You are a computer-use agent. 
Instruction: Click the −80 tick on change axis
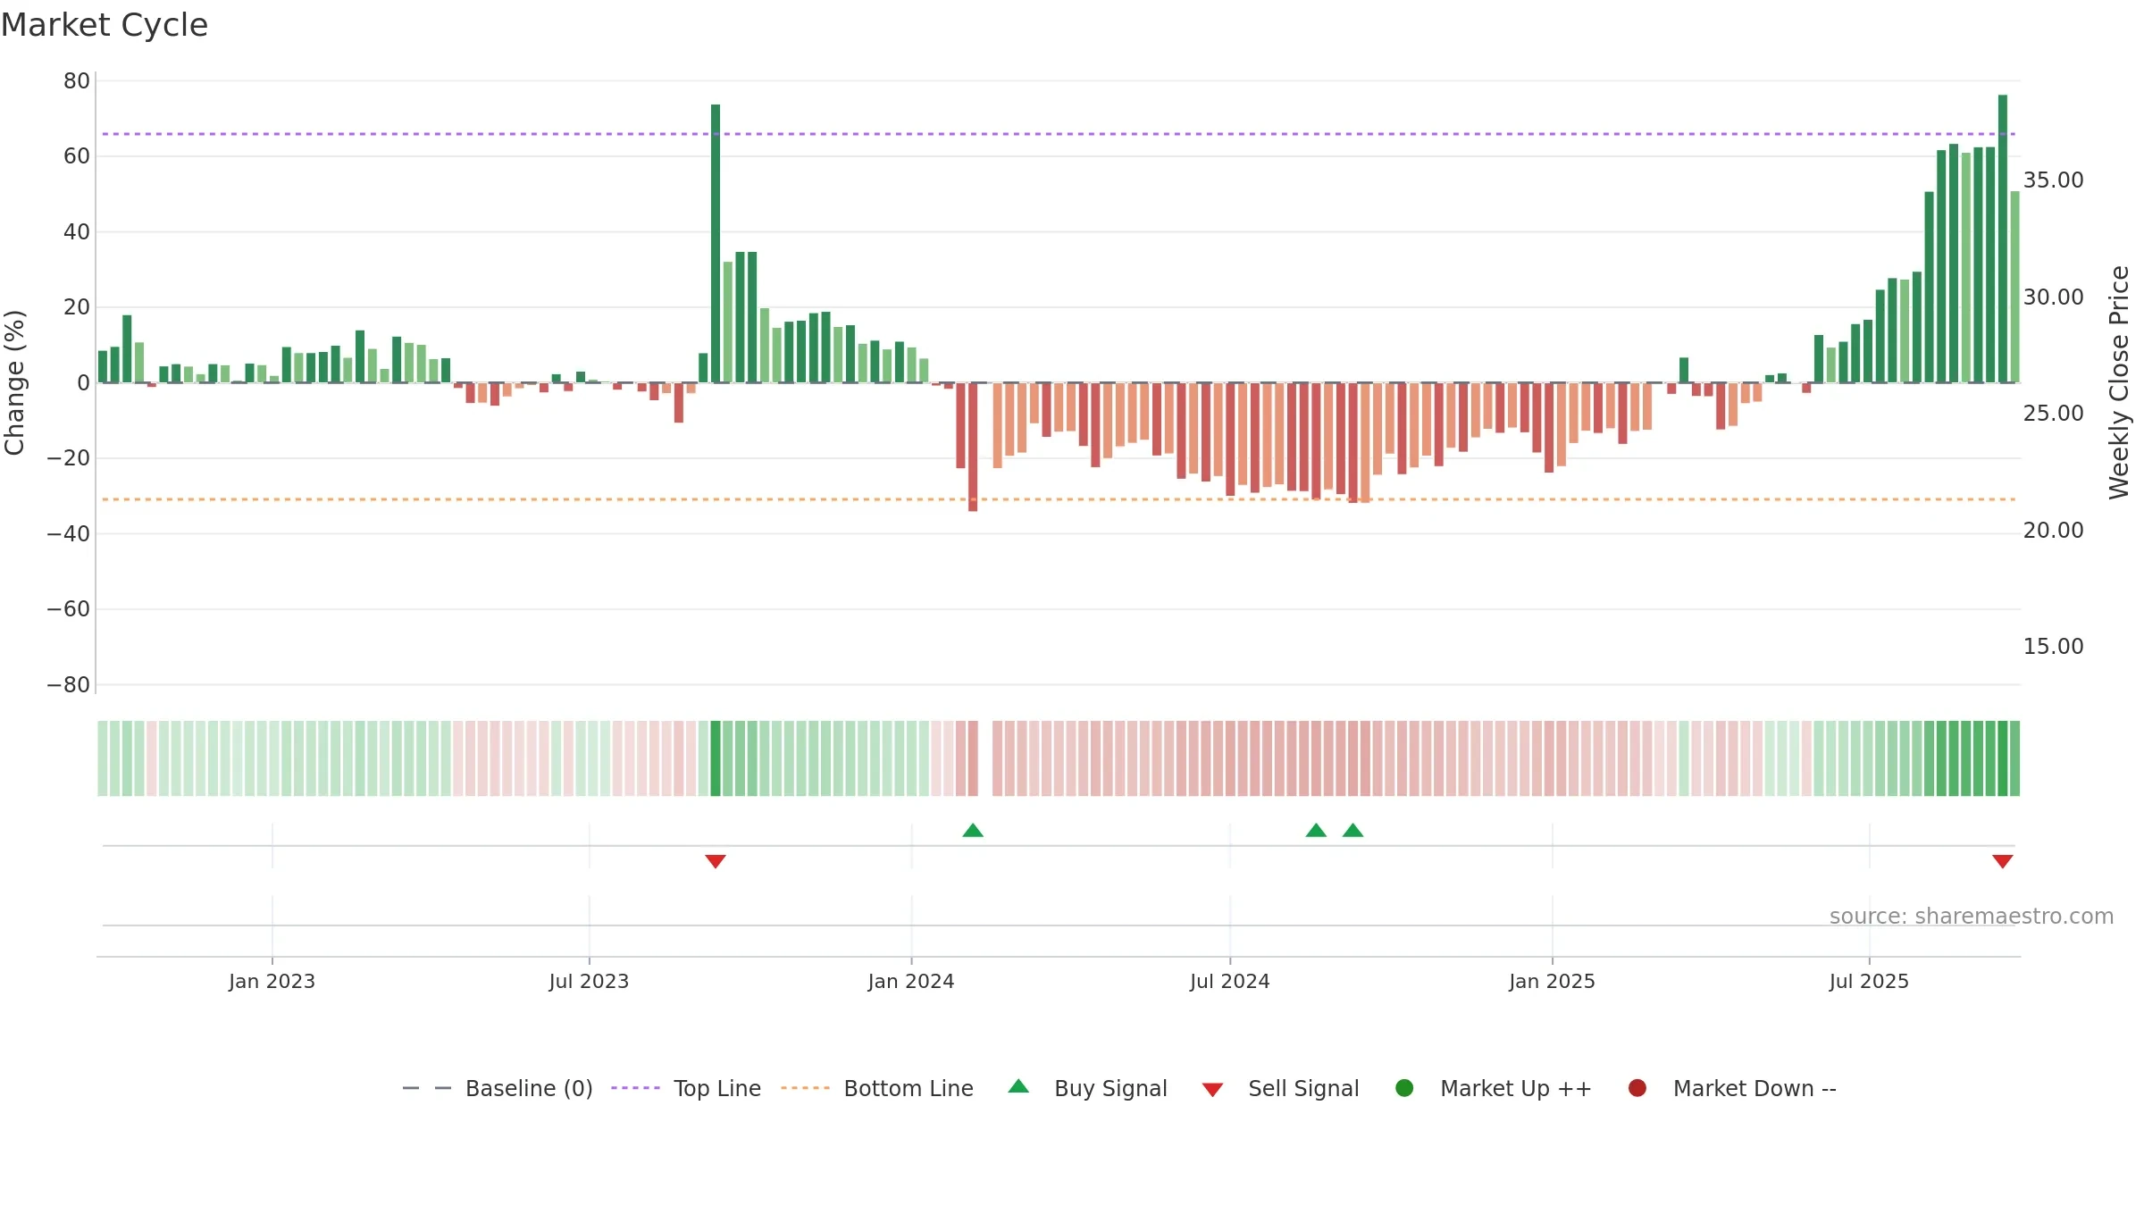(69, 685)
